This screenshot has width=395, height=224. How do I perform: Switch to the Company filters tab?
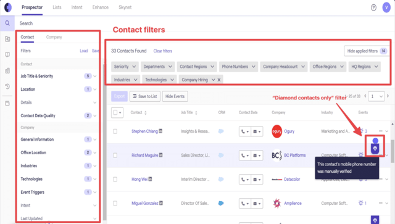(54, 37)
